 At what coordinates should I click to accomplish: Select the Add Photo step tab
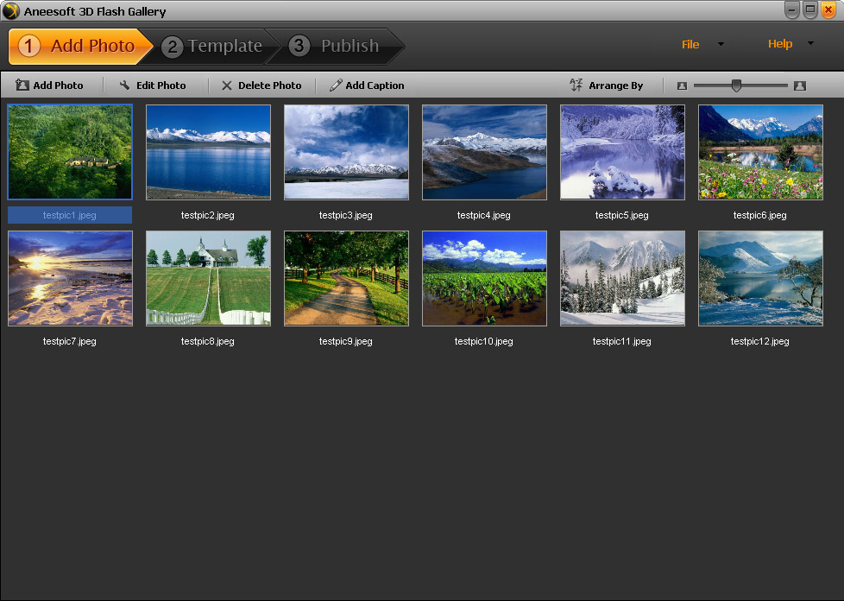79,47
